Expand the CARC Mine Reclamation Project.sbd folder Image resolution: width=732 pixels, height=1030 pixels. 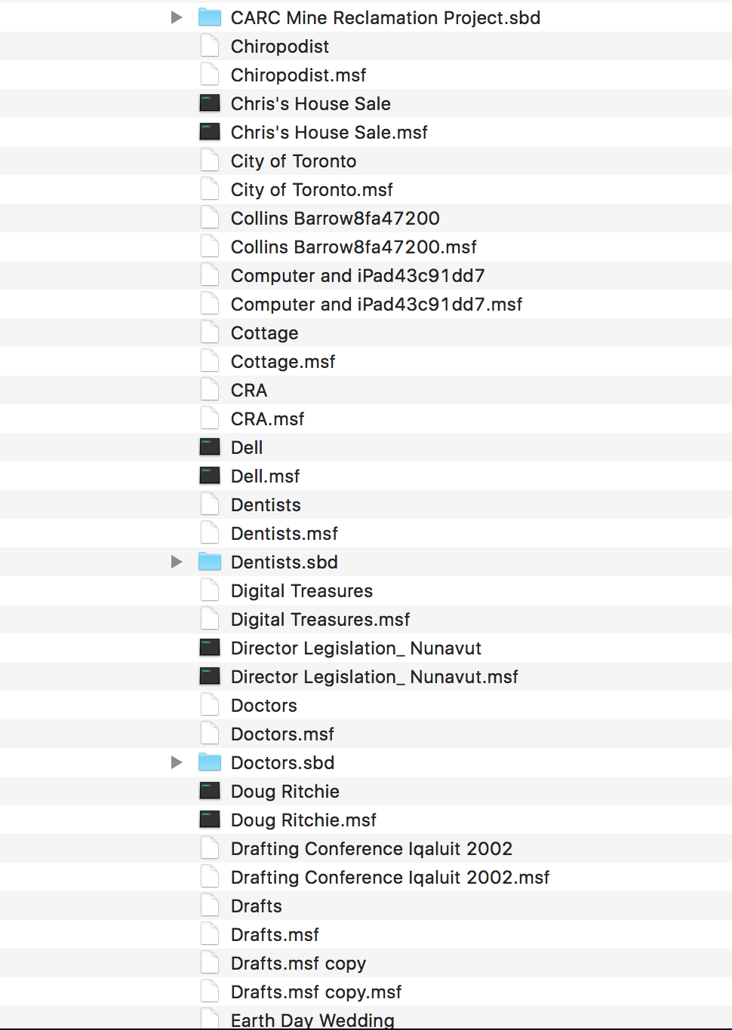[177, 17]
